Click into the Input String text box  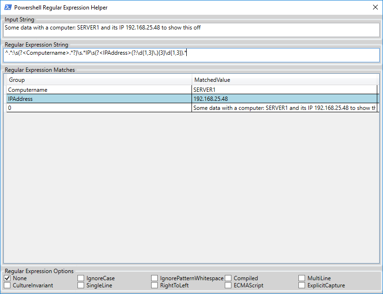(x=191, y=30)
